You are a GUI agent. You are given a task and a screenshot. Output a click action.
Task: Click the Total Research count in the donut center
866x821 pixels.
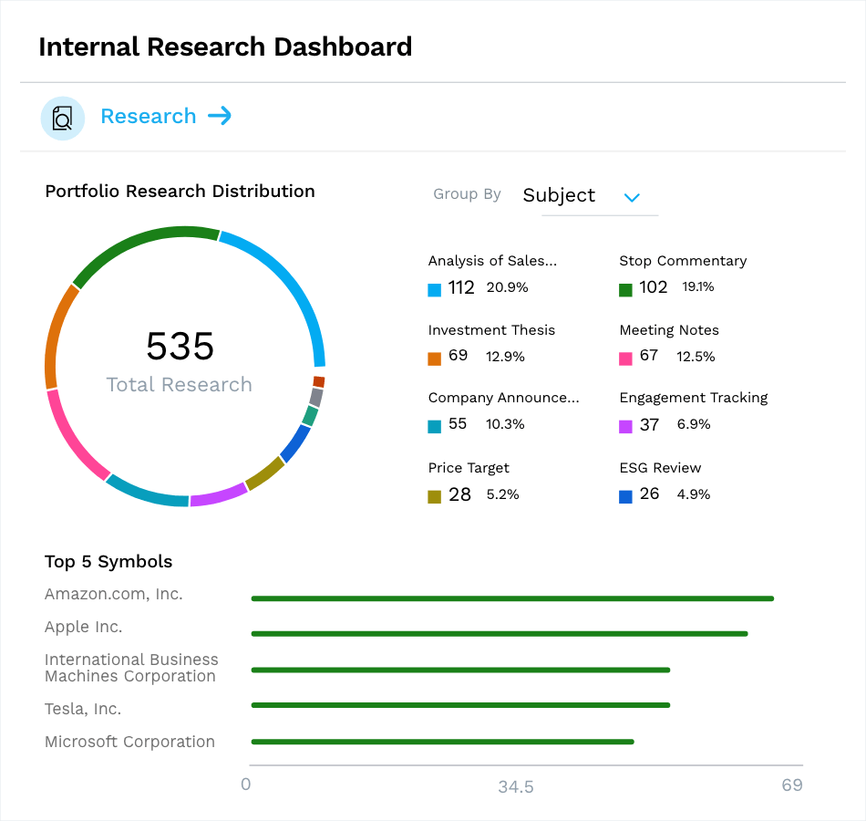coord(180,348)
